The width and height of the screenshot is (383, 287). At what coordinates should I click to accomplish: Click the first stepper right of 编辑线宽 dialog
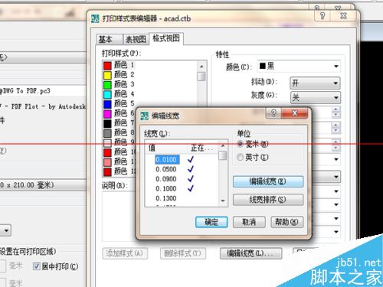[336, 112]
